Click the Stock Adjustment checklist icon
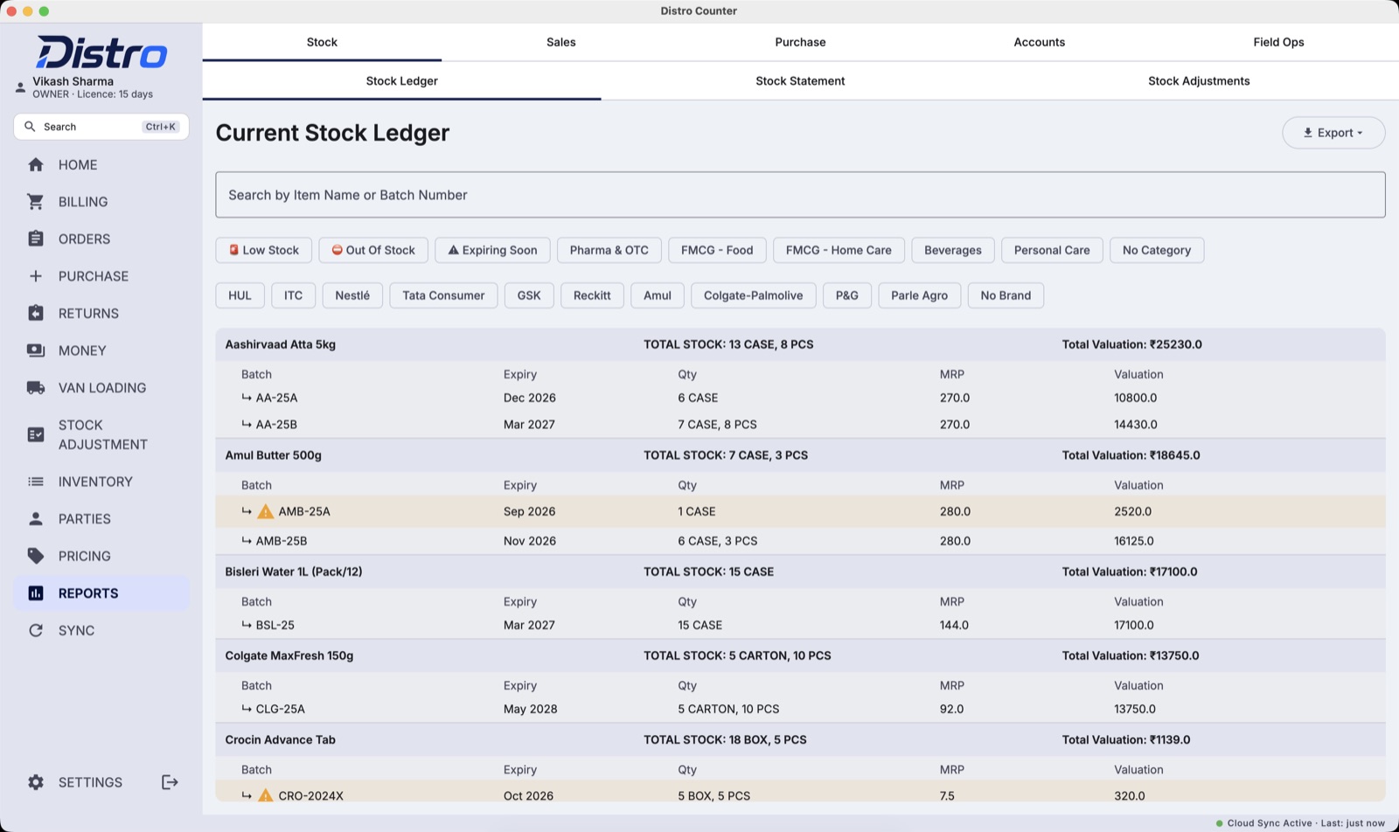The width and height of the screenshot is (1399, 832). 36,434
